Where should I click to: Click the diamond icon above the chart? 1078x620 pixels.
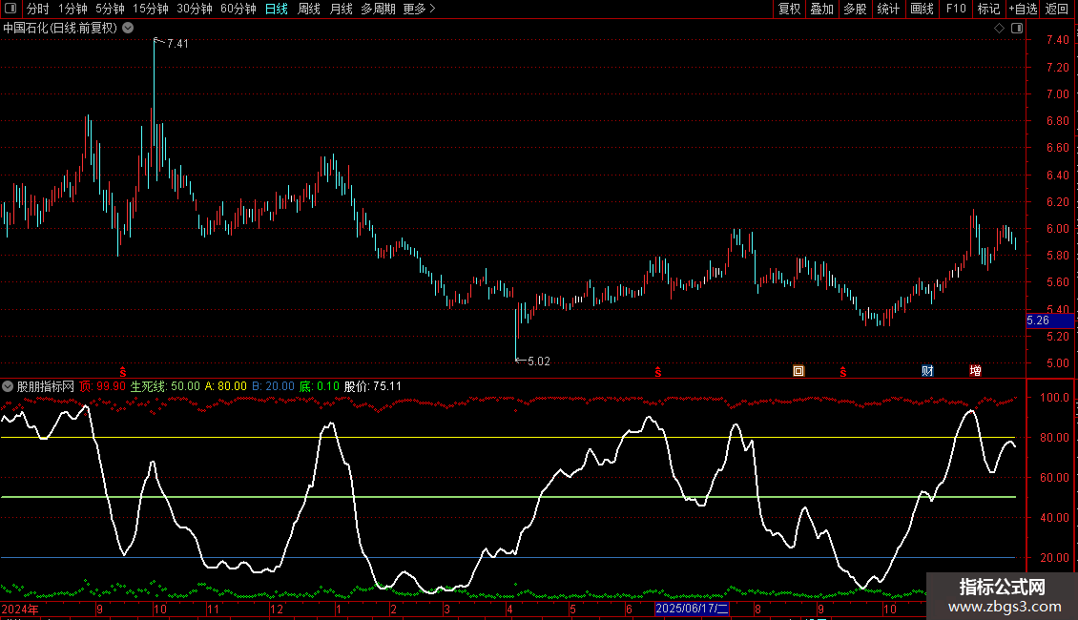pyautogui.click(x=1000, y=29)
